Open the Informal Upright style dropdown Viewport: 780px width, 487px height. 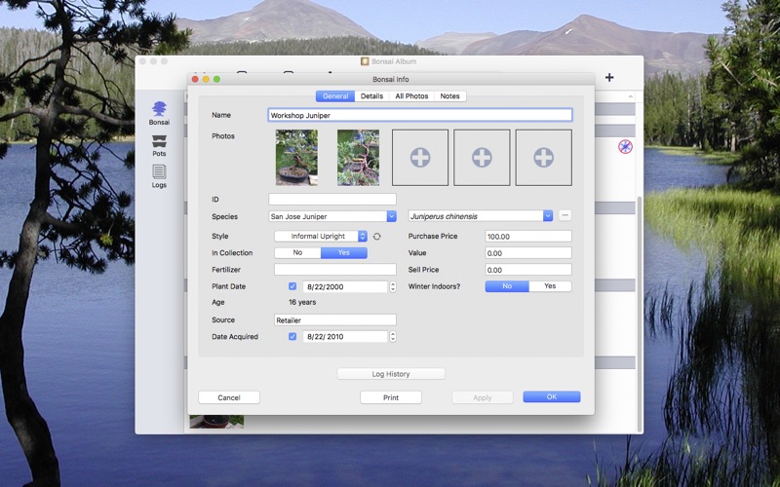321,237
